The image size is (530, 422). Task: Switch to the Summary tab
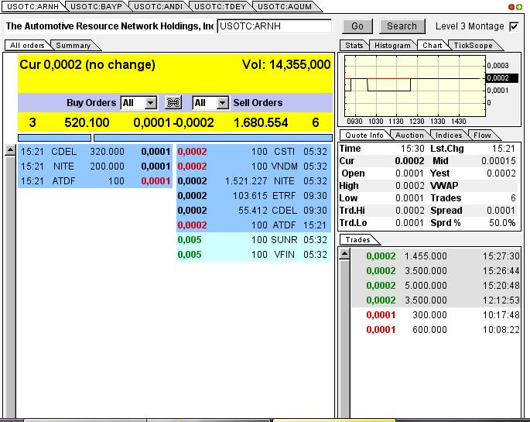(x=73, y=46)
